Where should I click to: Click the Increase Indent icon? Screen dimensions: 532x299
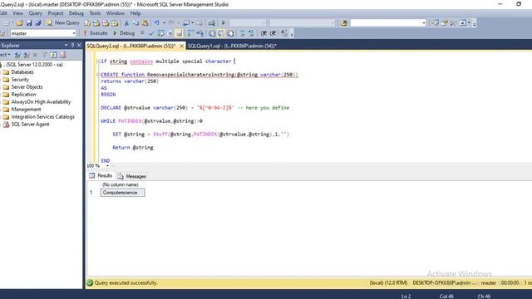click(273, 33)
